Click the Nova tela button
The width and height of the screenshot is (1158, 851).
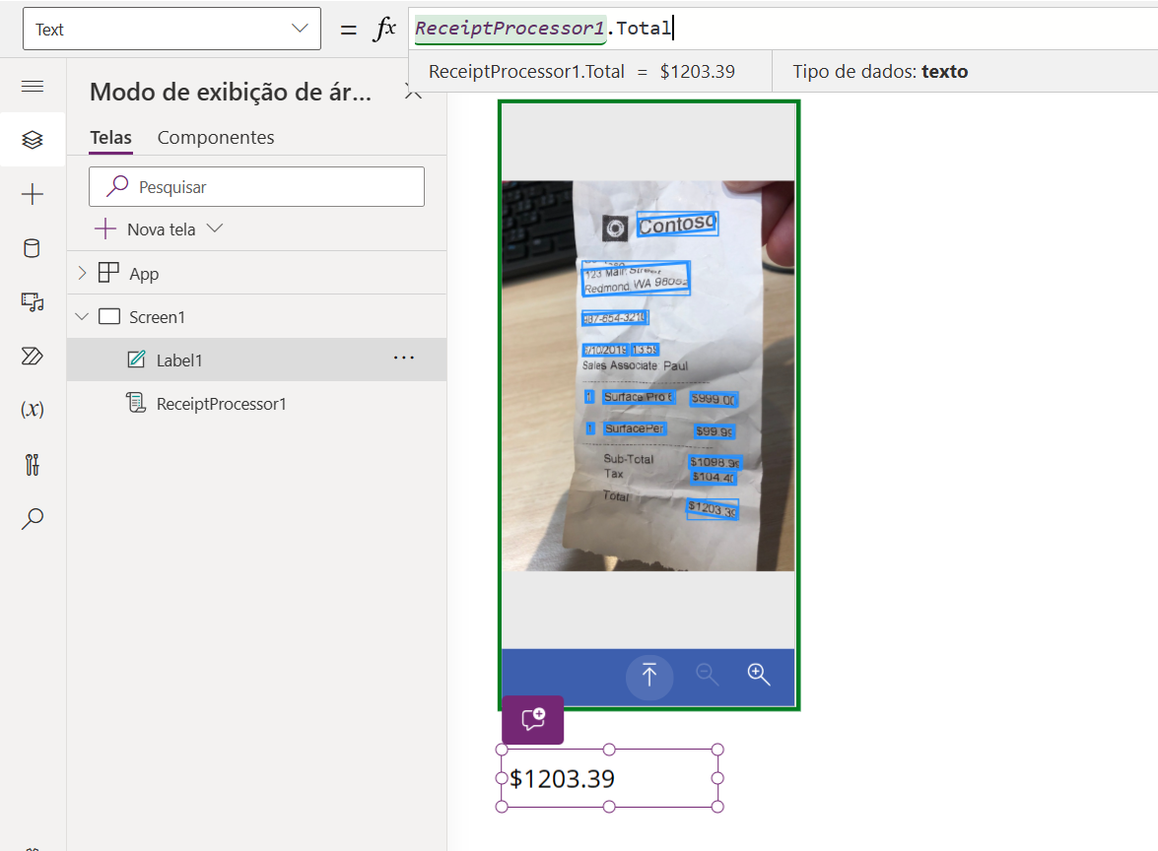point(146,229)
